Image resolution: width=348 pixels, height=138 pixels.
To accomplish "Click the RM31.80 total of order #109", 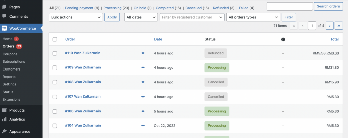I will tap(332, 67).
